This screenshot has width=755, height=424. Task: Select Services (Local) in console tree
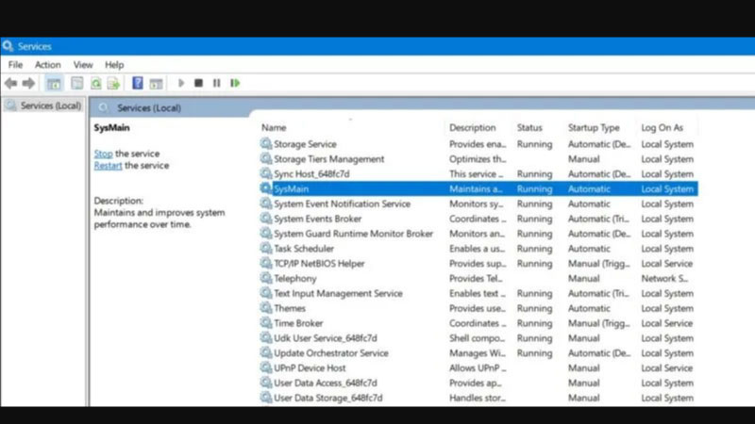[51, 106]
